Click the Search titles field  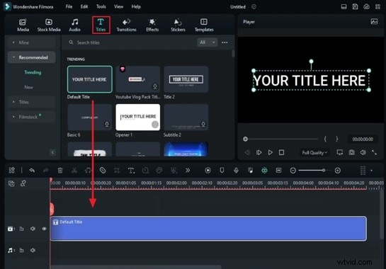130,42
